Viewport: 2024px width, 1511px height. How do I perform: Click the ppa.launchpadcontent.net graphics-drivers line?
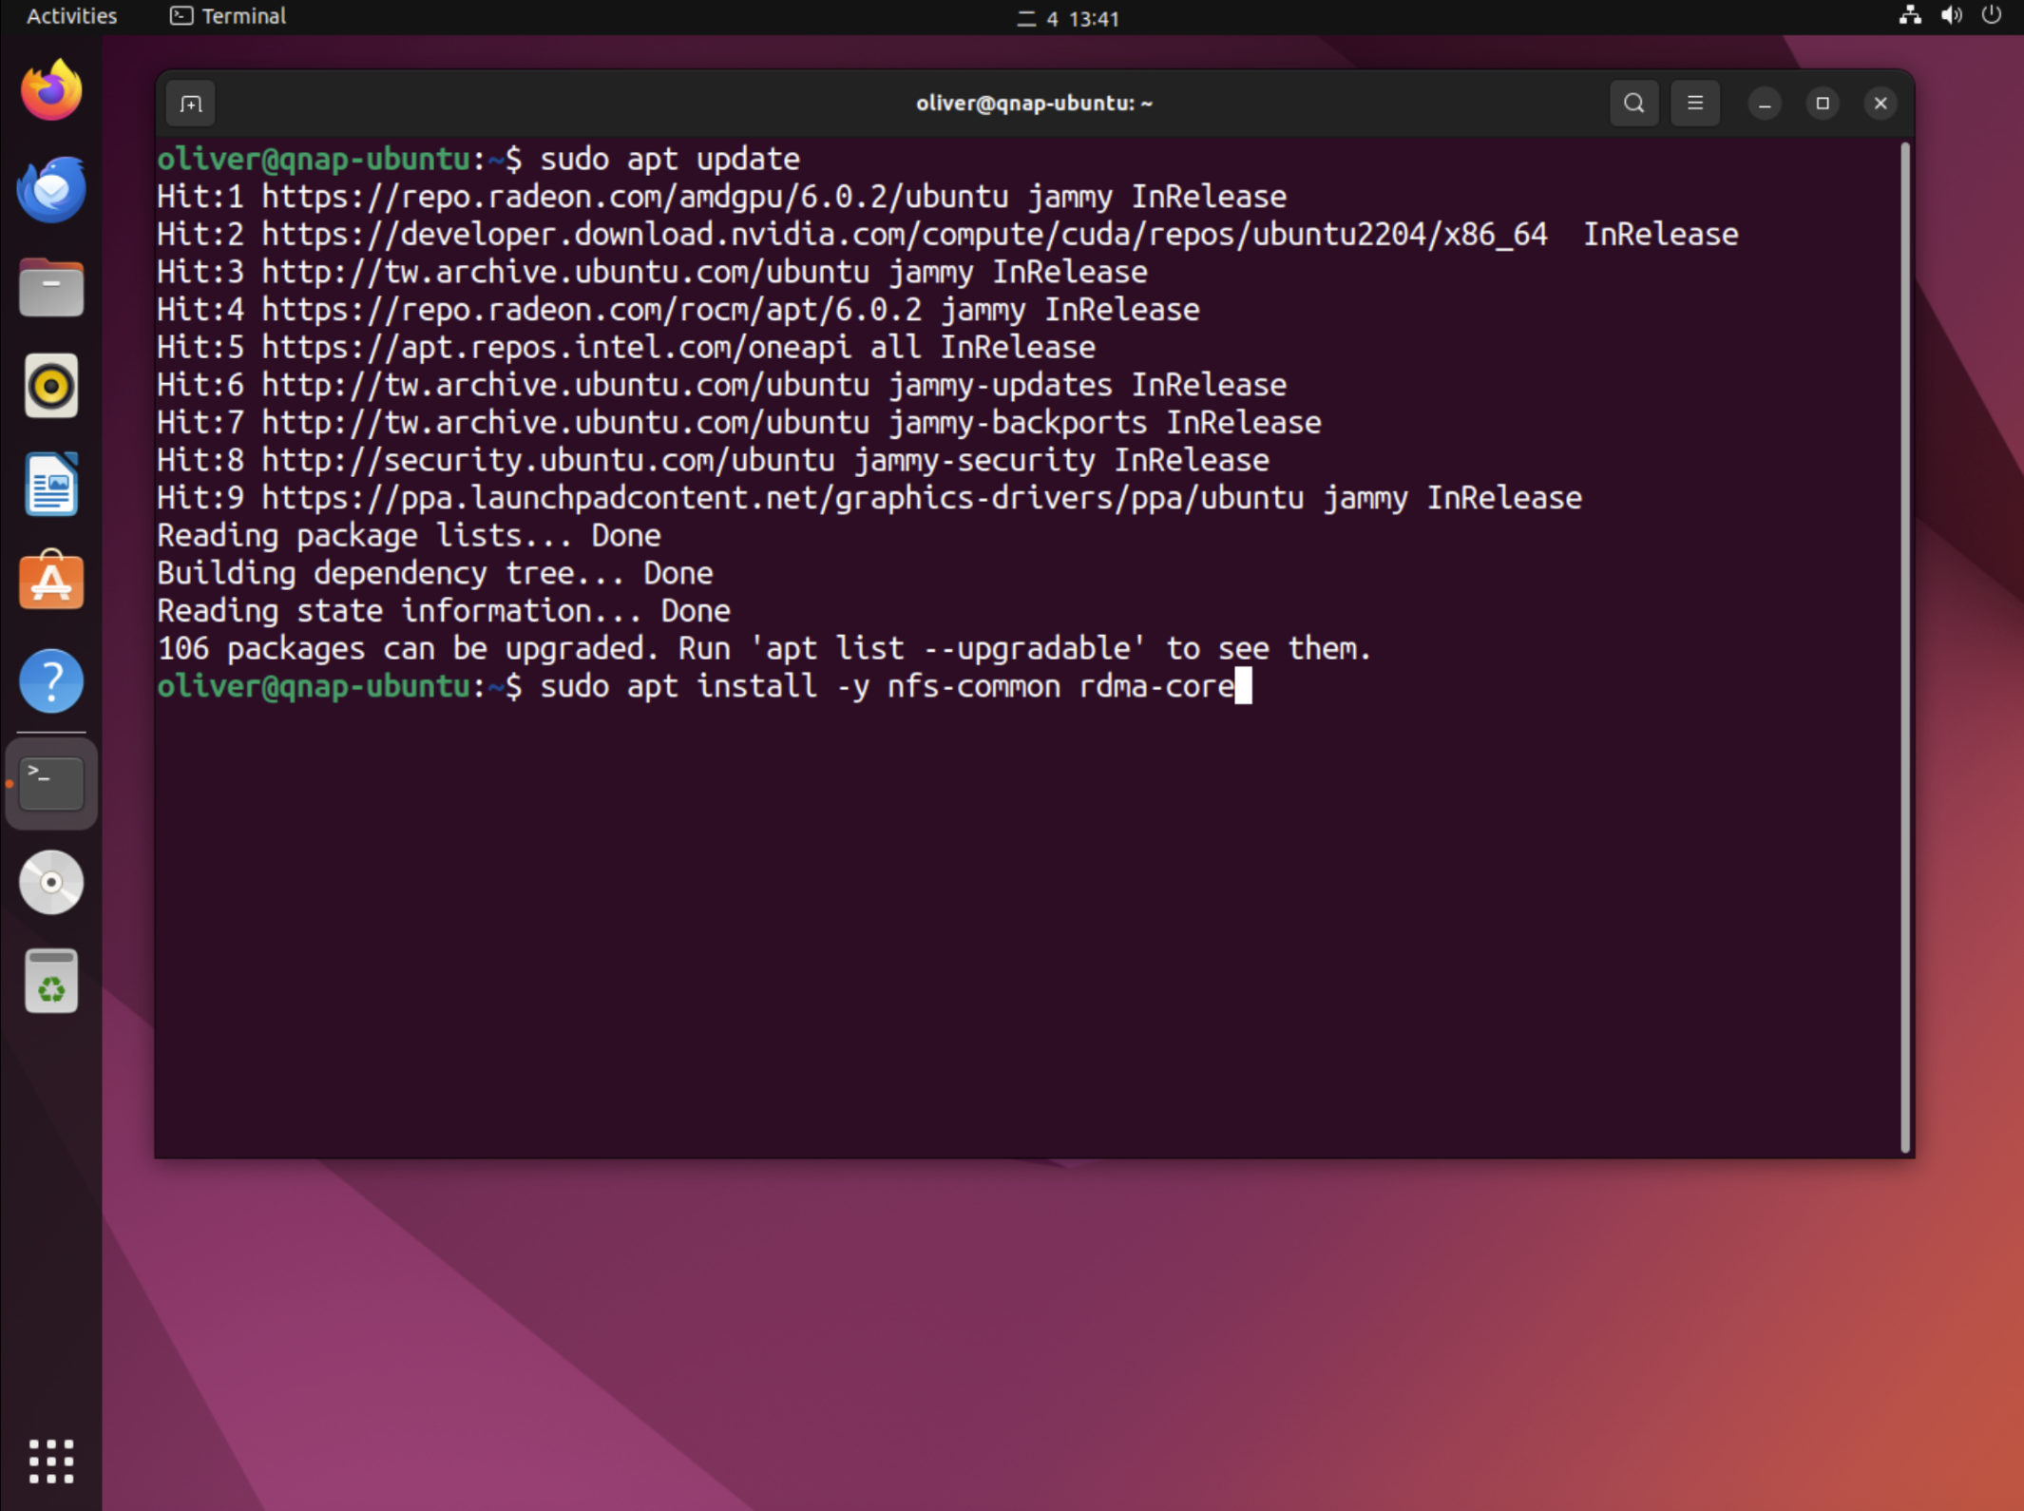[x=869, y=498]
